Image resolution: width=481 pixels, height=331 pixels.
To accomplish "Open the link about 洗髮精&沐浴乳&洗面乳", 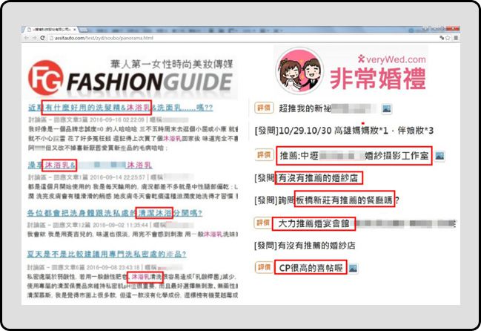I will tap(121, 108).
